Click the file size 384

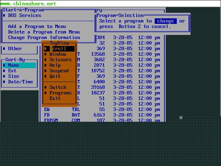pos(100,38)
